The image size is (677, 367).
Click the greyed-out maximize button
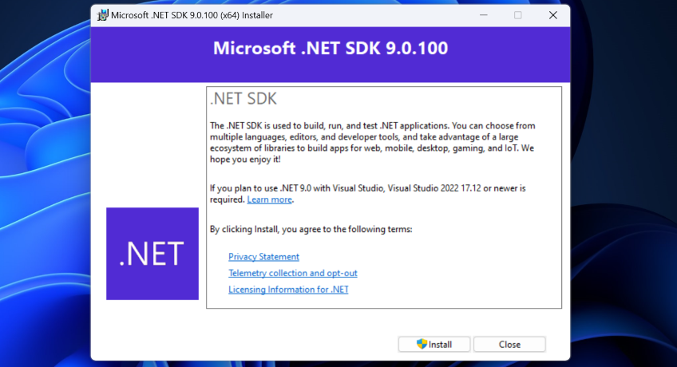[x=517, y=15]
